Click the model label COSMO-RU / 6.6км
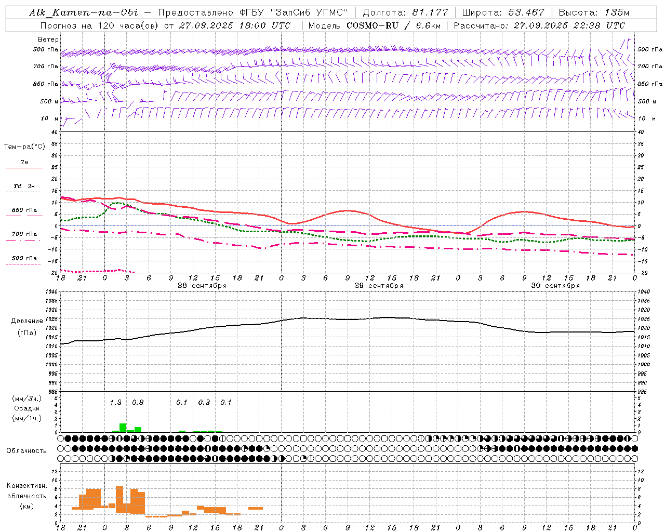The width and height of the screenshot is (665, 532). [x=393, y=25]
